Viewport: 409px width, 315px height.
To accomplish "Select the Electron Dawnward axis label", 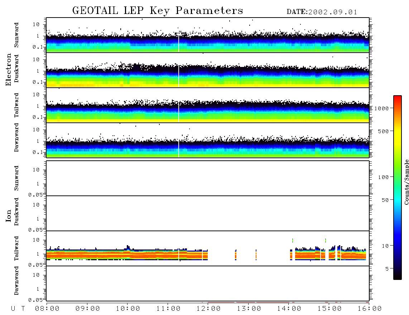I will (16, 137).
